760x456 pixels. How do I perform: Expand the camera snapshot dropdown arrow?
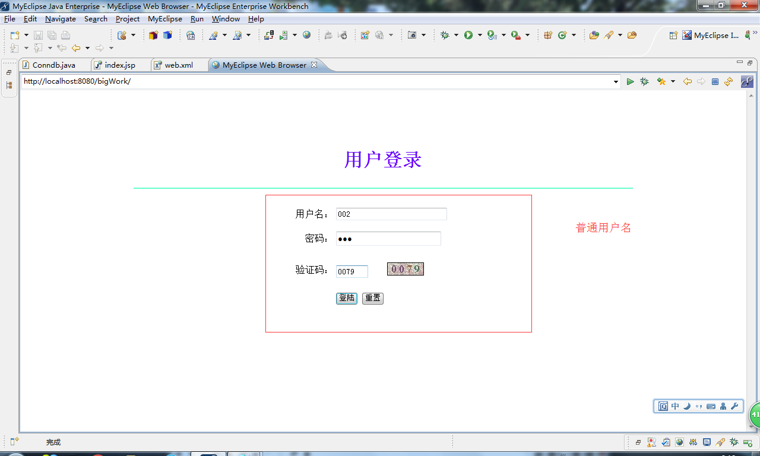click(x=423, y=36)
